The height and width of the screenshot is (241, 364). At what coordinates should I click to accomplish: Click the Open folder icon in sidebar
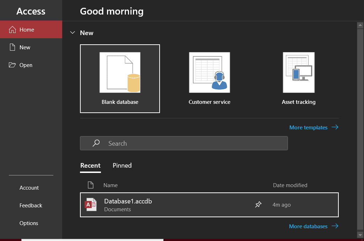click(12, 65)
